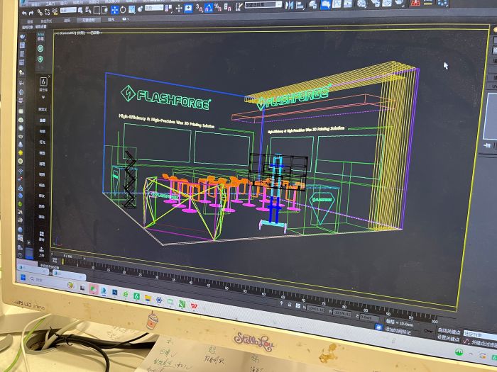Toggle Percent Snap button

coord(218,7)
